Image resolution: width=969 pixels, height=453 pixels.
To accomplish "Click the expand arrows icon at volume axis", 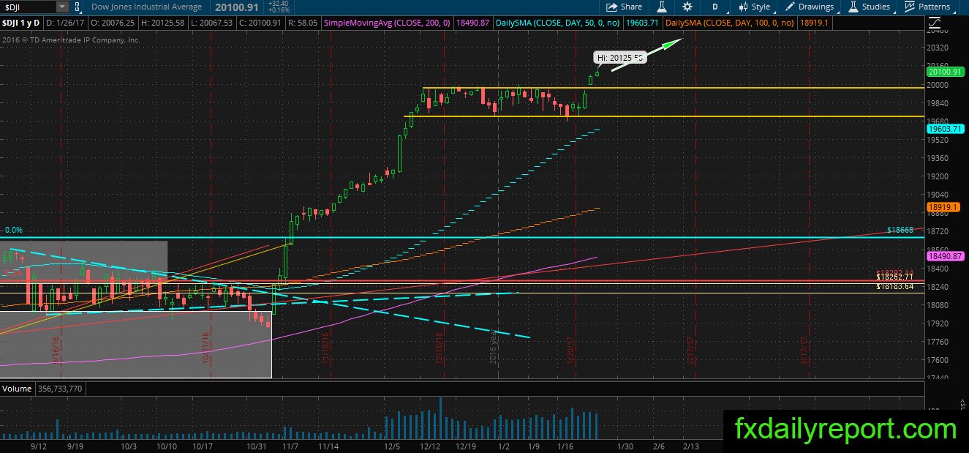I will coord(962,404).
